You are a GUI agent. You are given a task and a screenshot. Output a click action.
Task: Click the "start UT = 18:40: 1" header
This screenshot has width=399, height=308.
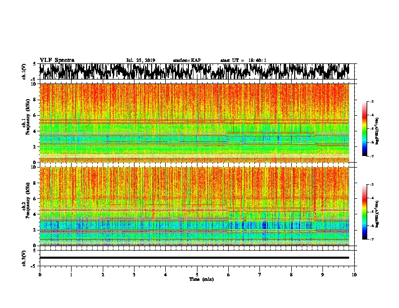pyautogui.click(x=243, y=60)
